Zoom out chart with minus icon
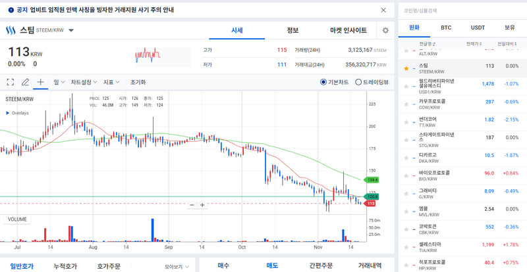527x272 pixels. (x=192, y=205)
